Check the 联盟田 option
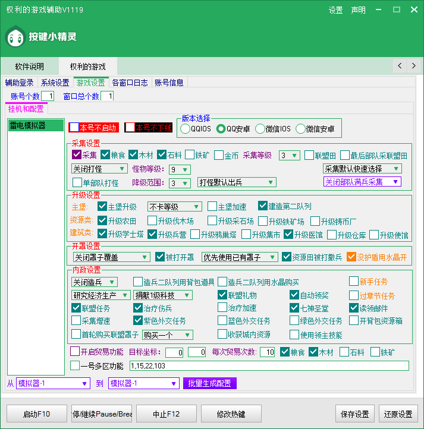424x429 pixels. click(x=309, y=155)
